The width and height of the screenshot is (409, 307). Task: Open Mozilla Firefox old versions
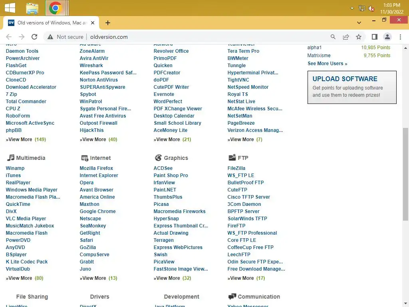tap(96, 168)
